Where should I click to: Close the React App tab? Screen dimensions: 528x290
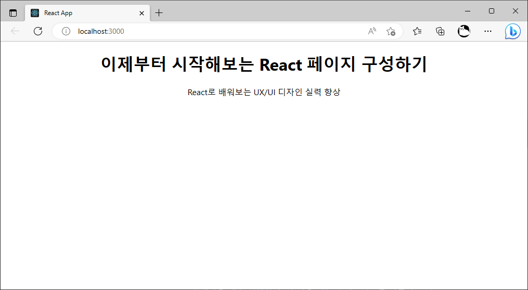pos(142,13)
